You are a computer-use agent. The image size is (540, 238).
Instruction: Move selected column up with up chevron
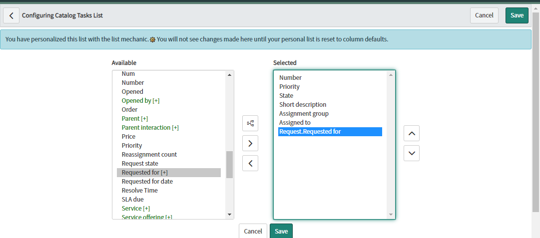412,133
